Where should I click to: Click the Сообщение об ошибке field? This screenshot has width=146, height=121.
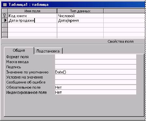pos(95,82)
